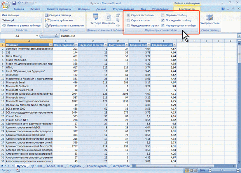
Task: Open the Всего студентов column filter dropdown
Action: 76,45
